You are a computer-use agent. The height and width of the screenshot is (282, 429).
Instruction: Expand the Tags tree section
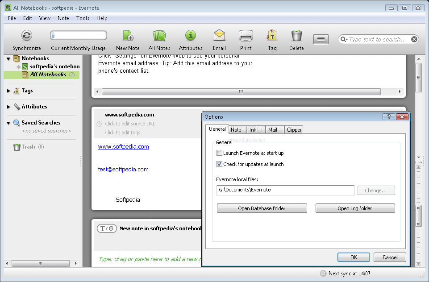[8, 91]
